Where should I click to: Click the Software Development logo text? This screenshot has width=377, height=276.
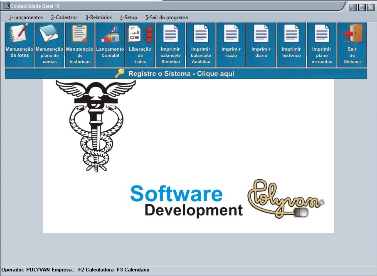click(186, 201)
